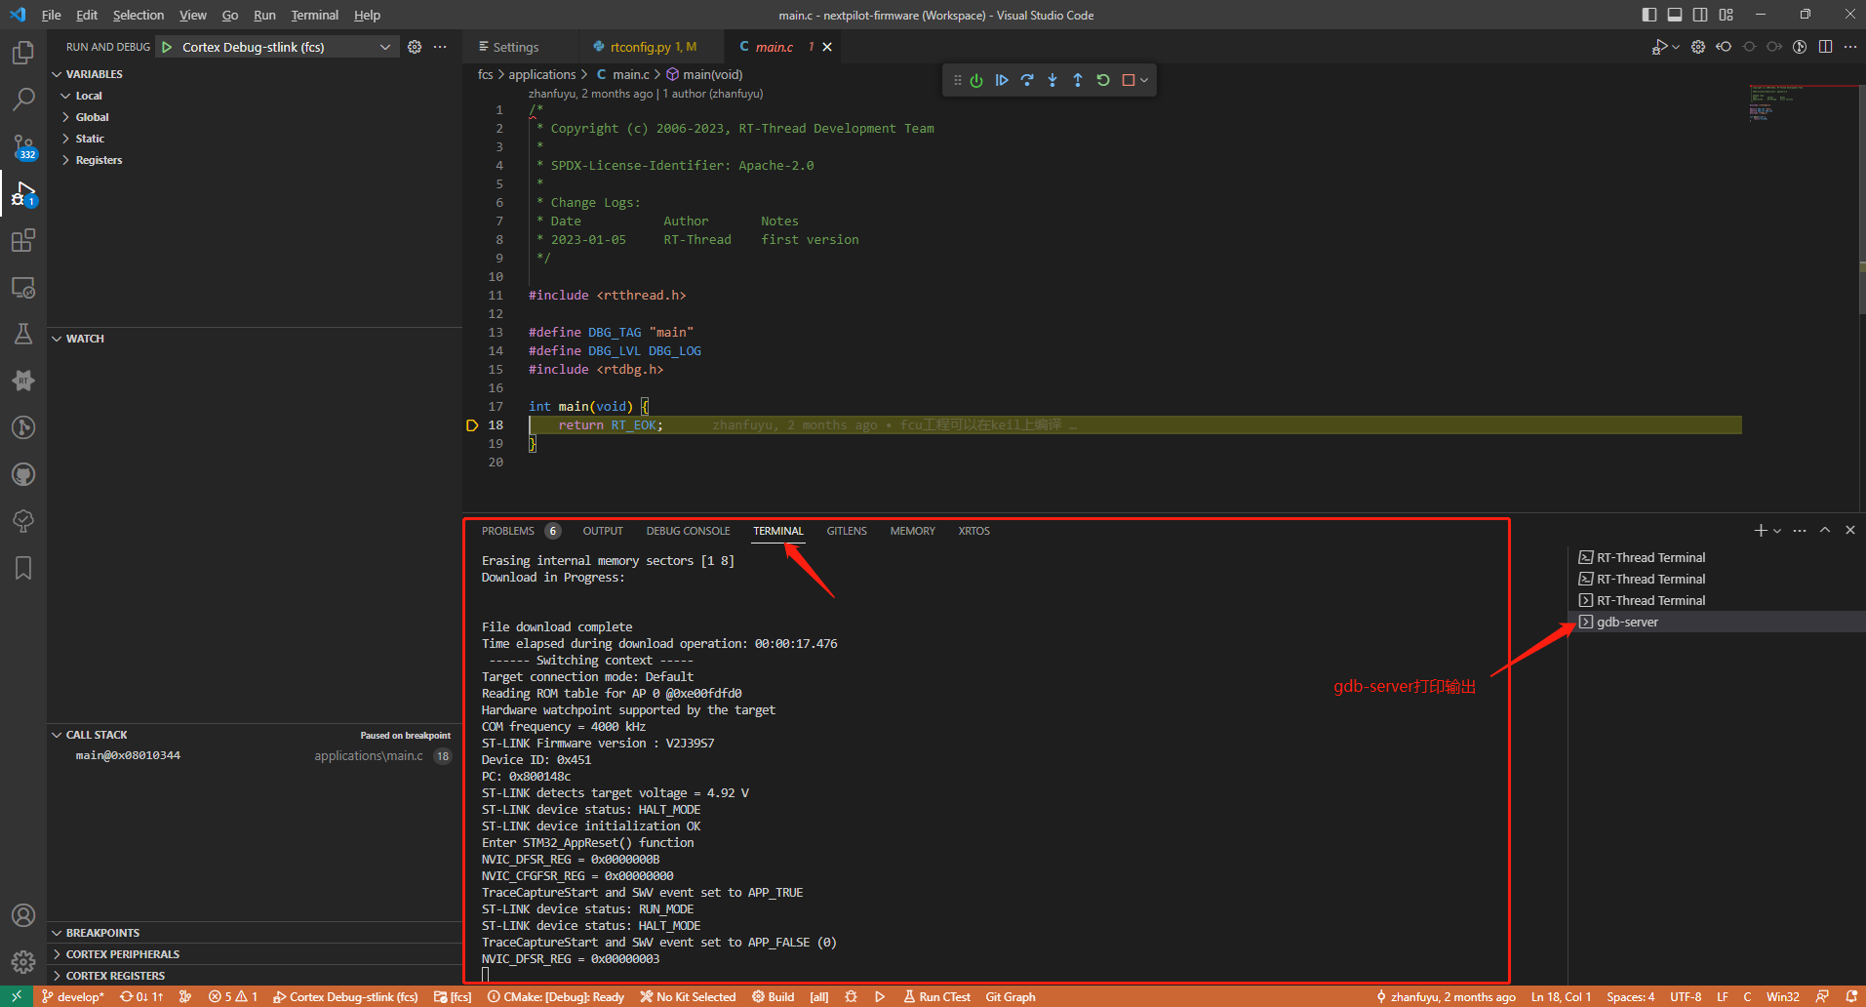This screenshot has height=1007, width=1866.
Task: Maximize the bottom panel size
Action: tap(1825, 530)
